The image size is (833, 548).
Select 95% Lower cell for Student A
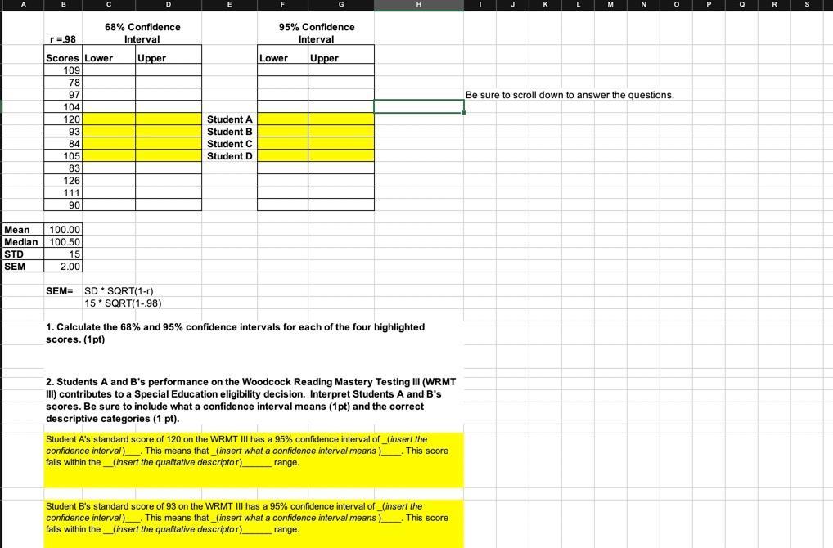pyautogui.click(x=282, y=119)
